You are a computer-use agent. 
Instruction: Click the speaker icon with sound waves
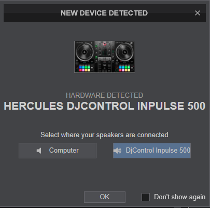(117, 151)
